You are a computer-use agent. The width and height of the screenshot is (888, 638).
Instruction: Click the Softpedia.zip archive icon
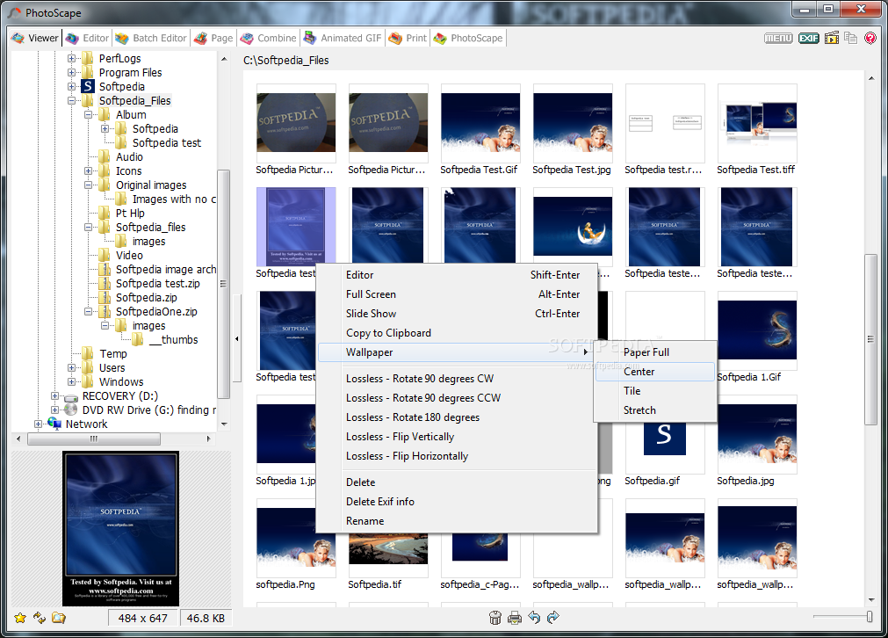105,297
